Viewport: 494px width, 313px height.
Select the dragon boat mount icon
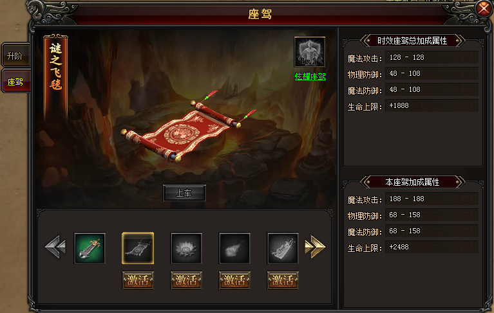283,248
